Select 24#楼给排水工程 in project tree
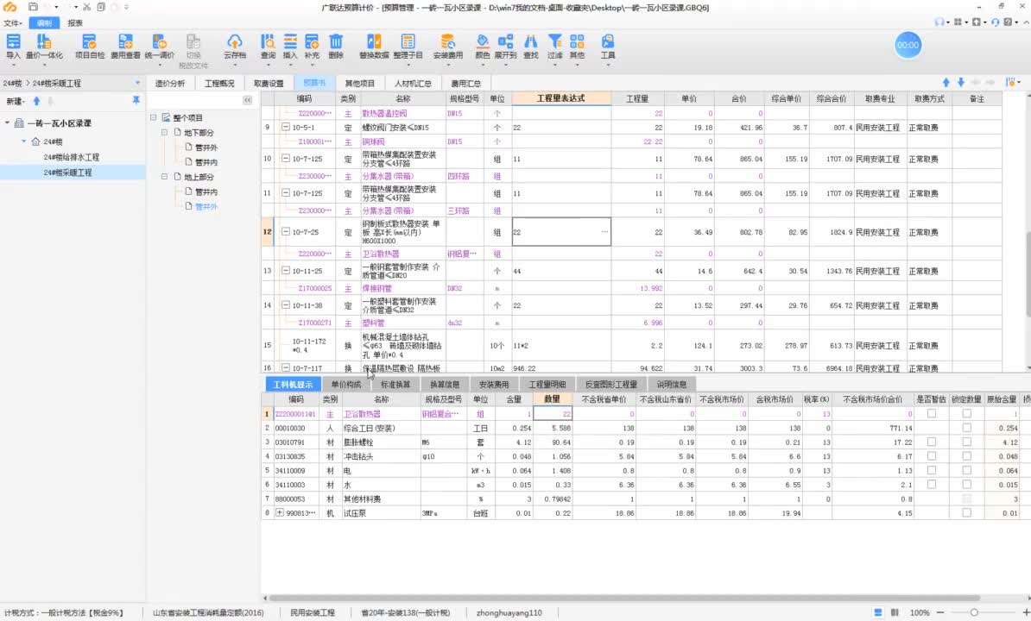Viewport: 1031px width, 621px height. pyautogui.click(x=72, y=157)
